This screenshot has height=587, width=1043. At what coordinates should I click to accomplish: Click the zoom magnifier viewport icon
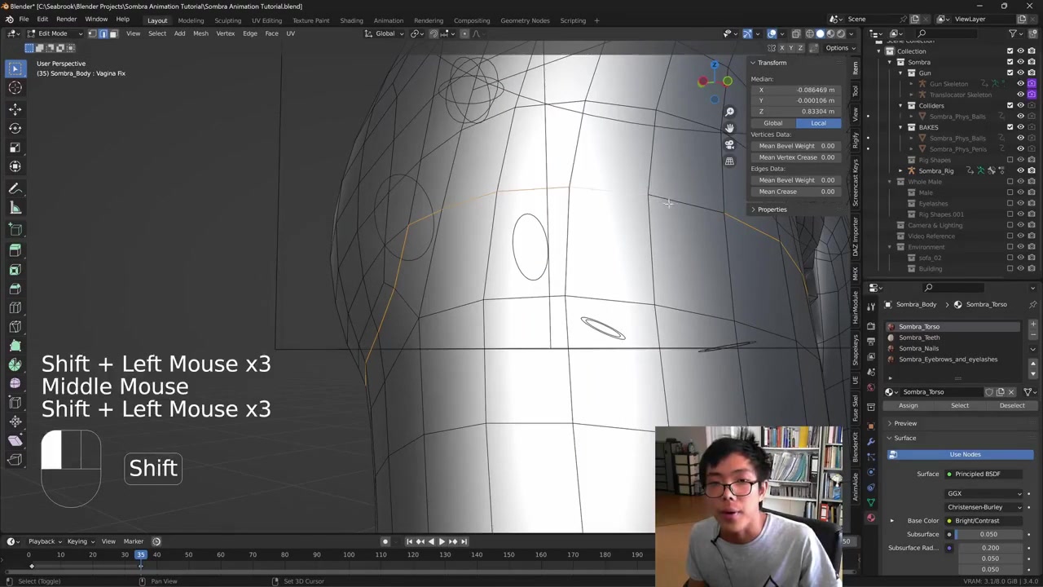click(x=729, y=112)
